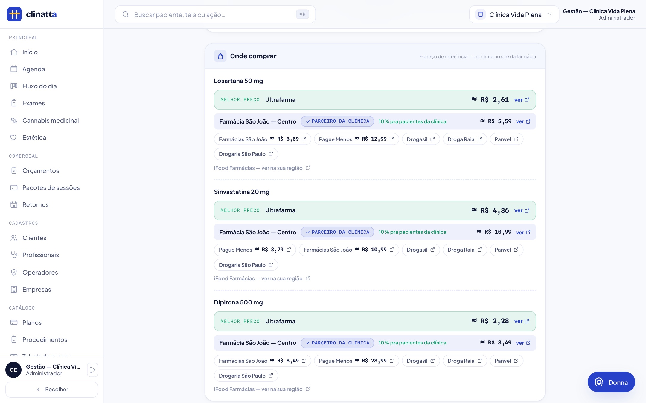
Task: Click the Operadores shield icon
Action: [14, 273]
